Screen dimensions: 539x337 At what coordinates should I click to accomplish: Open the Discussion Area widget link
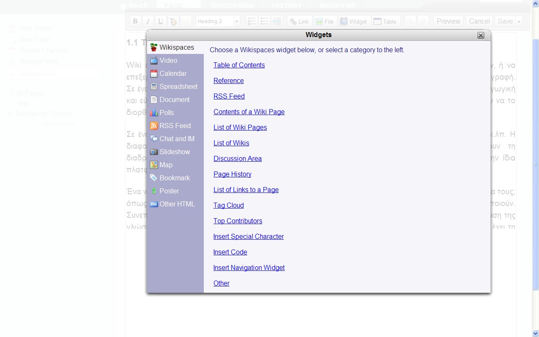237,158
